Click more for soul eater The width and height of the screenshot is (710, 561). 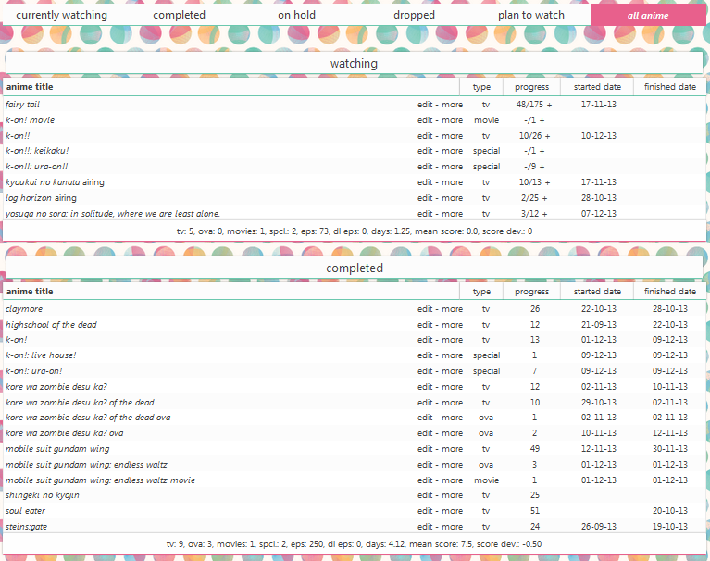[x=452, y=511]
